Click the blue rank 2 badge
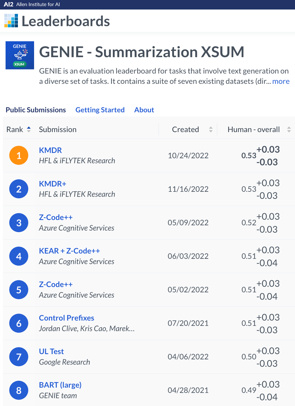 (x=19, y=189)
